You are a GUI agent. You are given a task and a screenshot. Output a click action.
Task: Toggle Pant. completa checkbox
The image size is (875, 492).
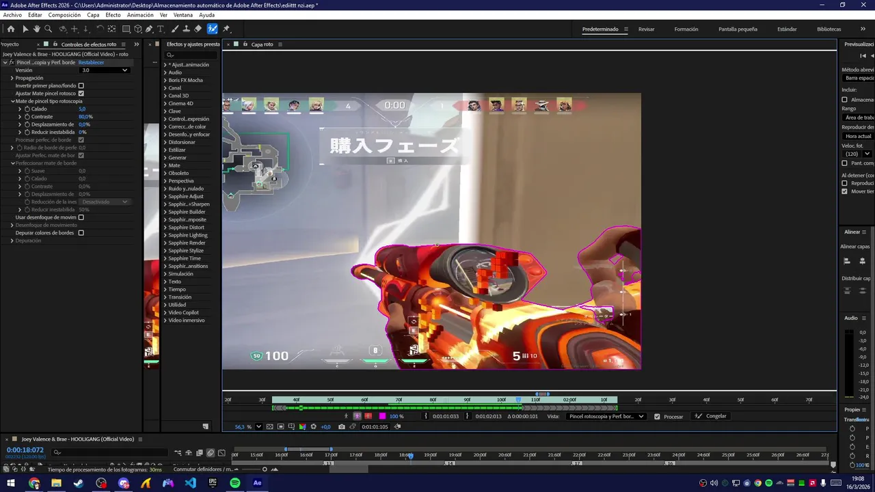[x=844, y=163]
